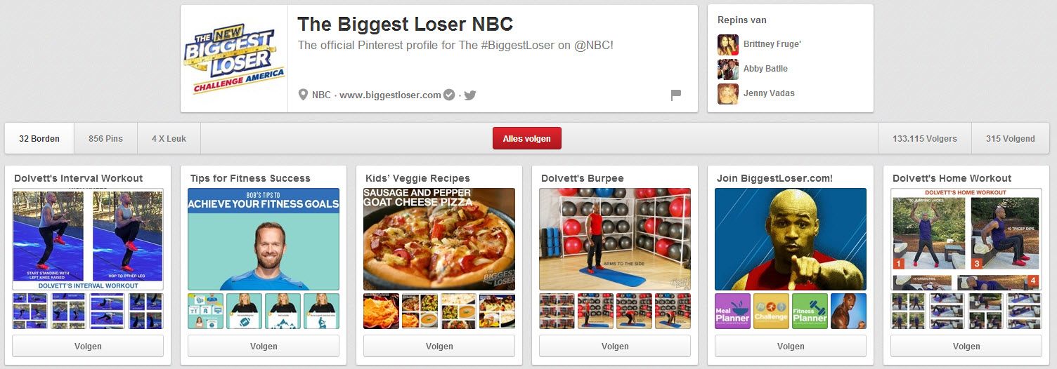
Task: Open Brittney Fruge' avatar
Action: (728, 44)
